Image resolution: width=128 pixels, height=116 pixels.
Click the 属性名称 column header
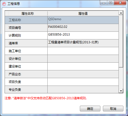point(28,13)
